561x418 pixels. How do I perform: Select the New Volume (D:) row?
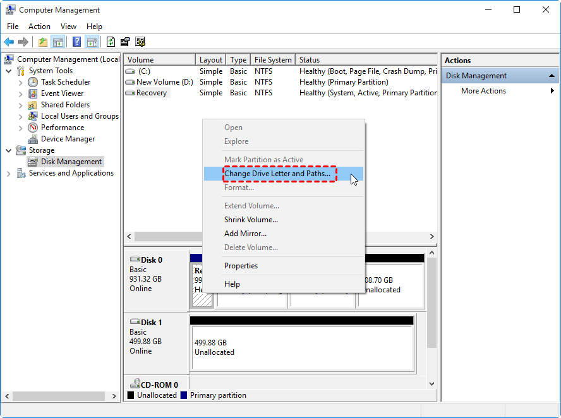click(x=280, y=82)
